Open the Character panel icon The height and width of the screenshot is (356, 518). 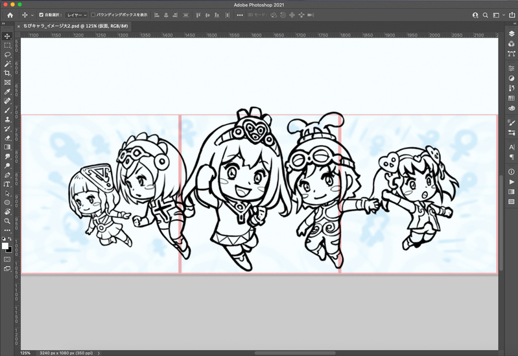coord(512,147)
